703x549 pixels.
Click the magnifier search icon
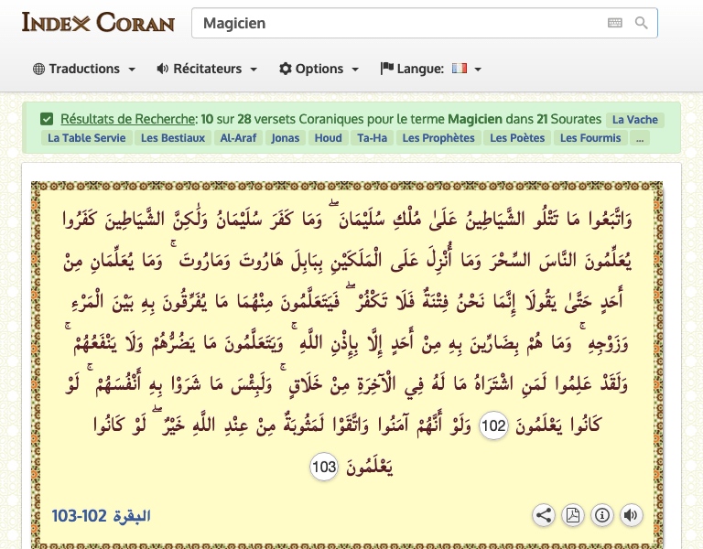(642, 24)
